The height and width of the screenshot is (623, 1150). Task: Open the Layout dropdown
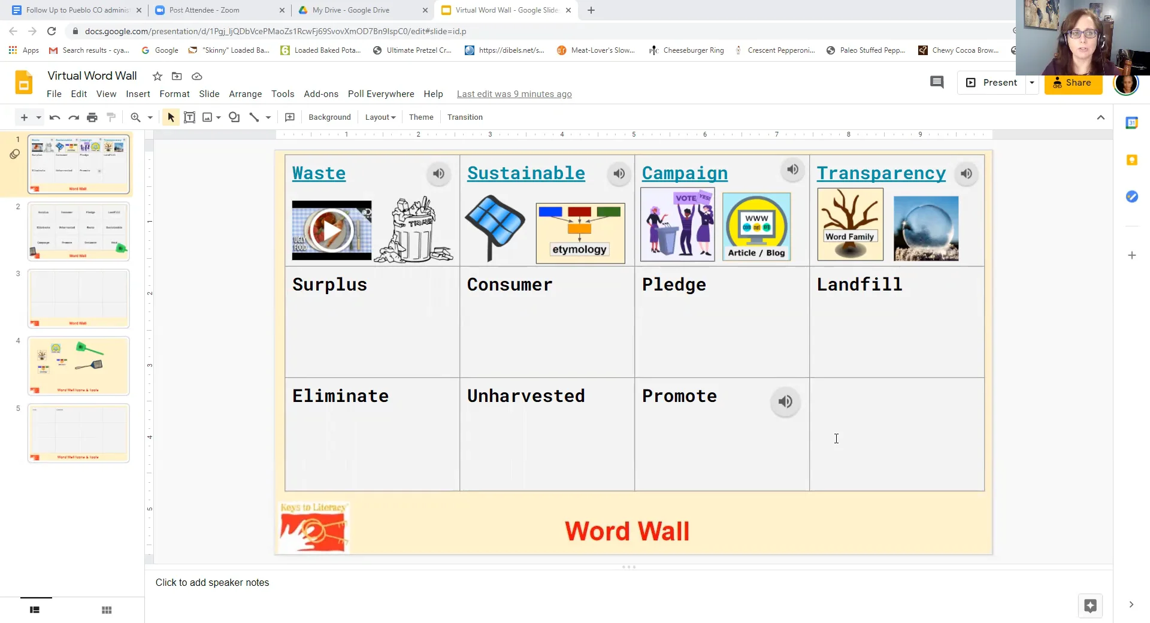pos(380,117)
